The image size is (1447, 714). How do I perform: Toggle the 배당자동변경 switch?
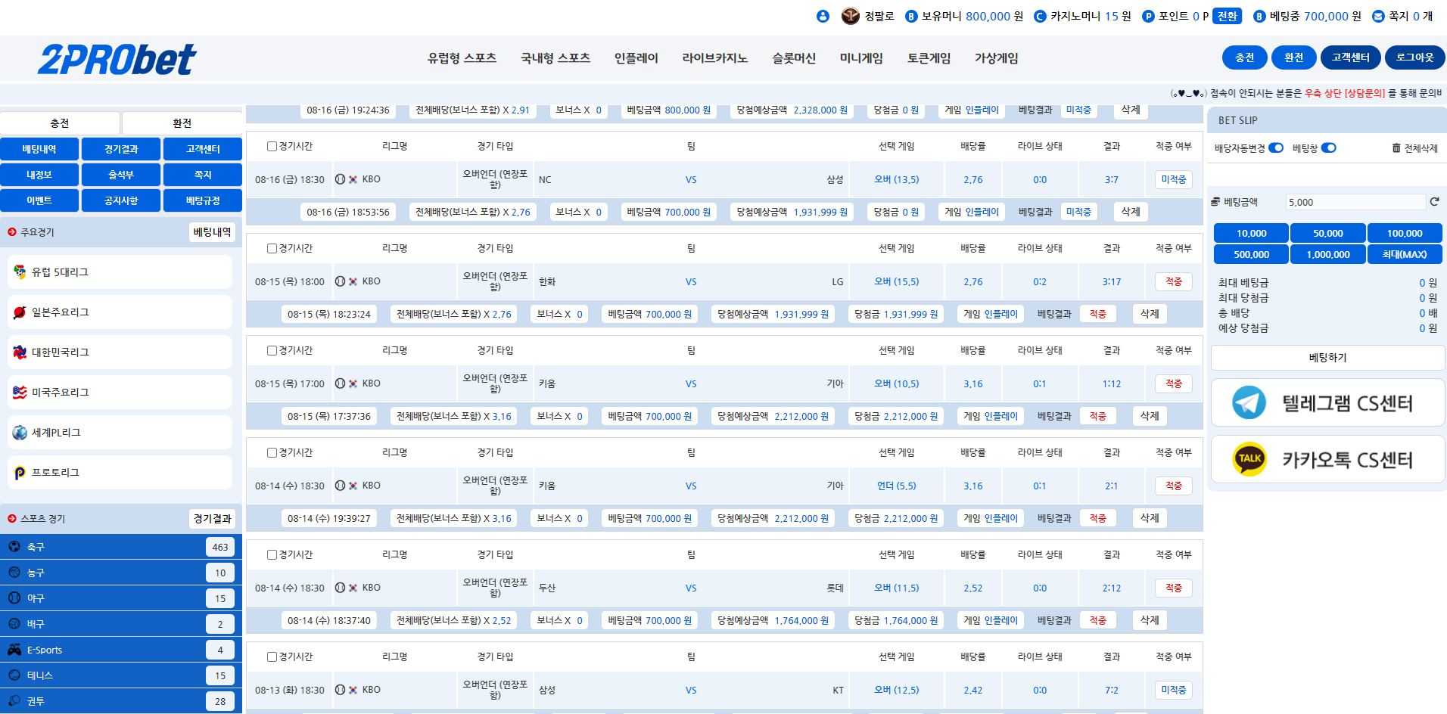click(1276, 148)
